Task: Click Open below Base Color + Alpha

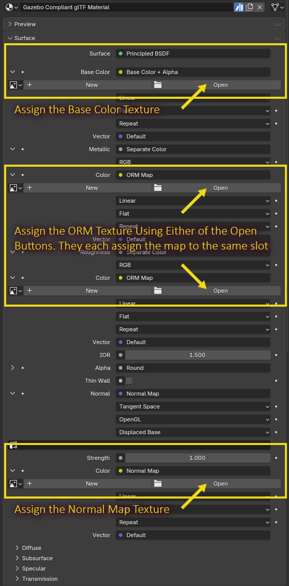Action: [x=216, y=85]
